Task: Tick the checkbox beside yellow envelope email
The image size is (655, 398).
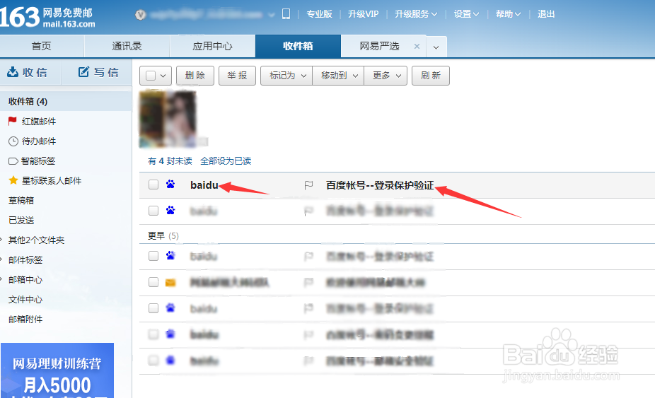Action: point(153,282)
